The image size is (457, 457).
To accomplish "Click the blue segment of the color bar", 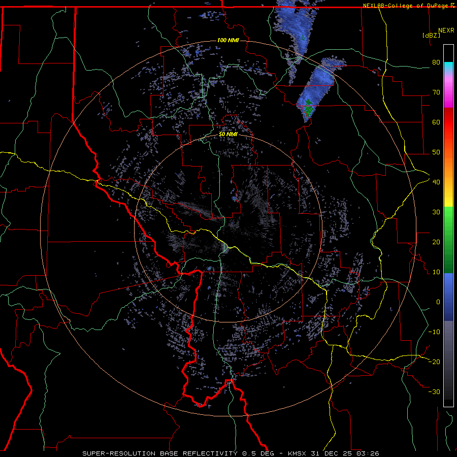I will [x=448, y=297].
